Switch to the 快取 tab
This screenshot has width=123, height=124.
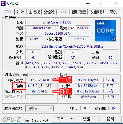pos(20,12)
